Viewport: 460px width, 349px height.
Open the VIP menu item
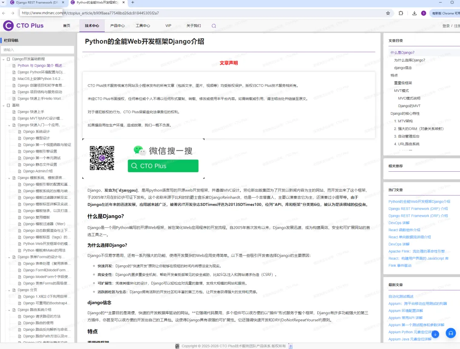(168, 26)
